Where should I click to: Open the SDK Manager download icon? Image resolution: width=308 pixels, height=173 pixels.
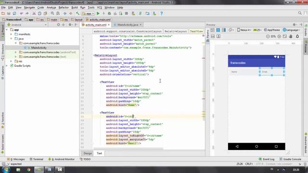[154, 13]
